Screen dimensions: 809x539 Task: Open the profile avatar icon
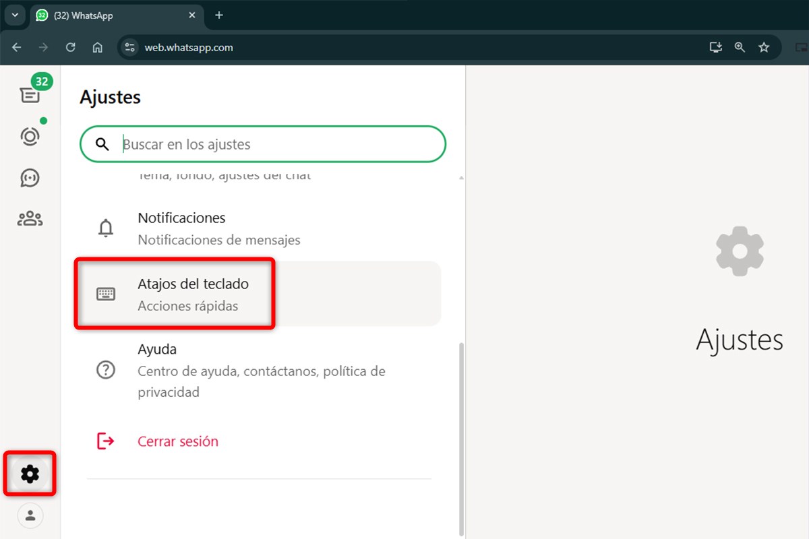pyautogui.click(x=30, y=515)
